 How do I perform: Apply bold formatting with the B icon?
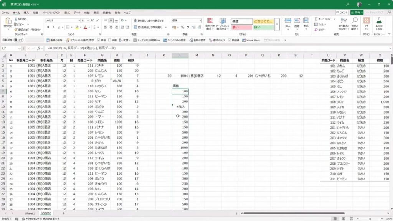[48, 27]
